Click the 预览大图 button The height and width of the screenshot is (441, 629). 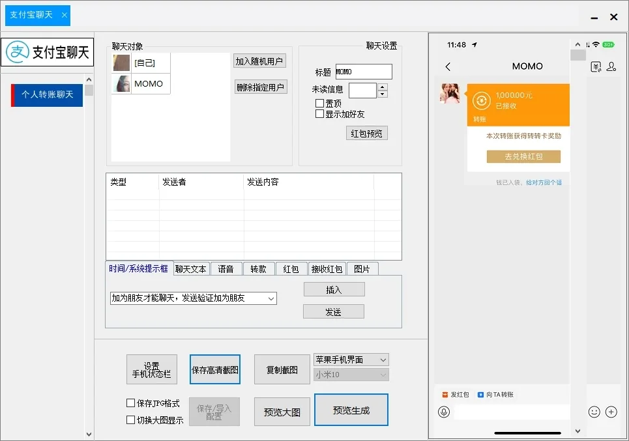pyautogui.click(x=282, y=412)
